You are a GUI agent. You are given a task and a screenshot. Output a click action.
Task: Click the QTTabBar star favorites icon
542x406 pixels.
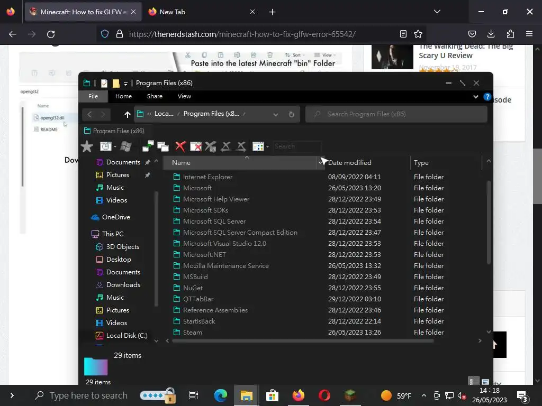click(x=87, y=146)
